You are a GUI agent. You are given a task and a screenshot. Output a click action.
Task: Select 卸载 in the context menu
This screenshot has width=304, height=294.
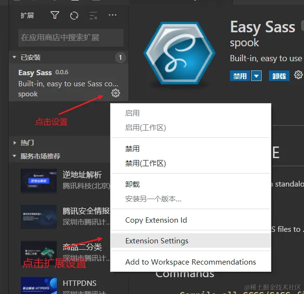(x=191, y=185)
